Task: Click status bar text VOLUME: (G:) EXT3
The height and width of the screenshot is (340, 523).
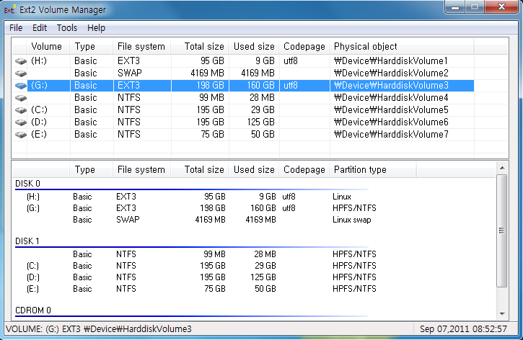Action: coord(43,329)
